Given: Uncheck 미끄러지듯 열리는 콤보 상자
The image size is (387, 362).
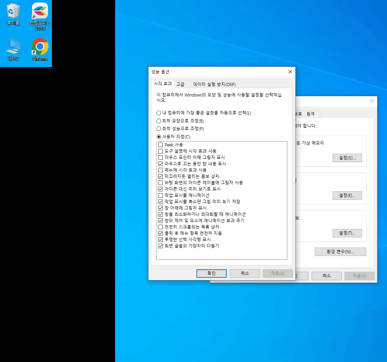Looking at the screenshot, I should 160,176.
